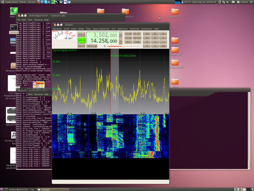Open the weather 23 °C applet
This screenshot has height=191, width=254.
(186, 2)
